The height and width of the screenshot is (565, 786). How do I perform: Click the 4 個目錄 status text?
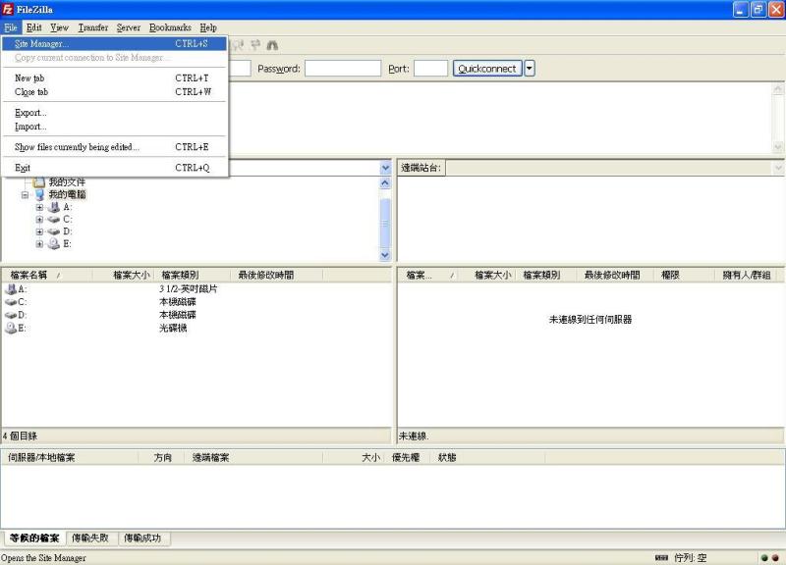[20, 436]
